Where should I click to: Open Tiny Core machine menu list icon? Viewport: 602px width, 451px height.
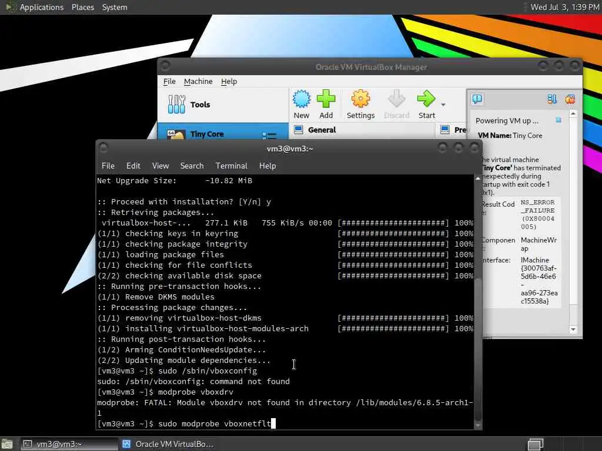coord(269,136)
